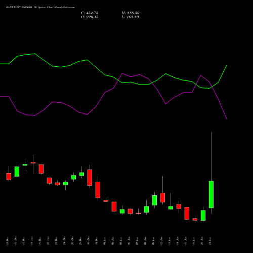The image size is (253, 253).
Task: Click the red candle on 31 Dec
Action: pyautogui.click(x=98, y=190)
